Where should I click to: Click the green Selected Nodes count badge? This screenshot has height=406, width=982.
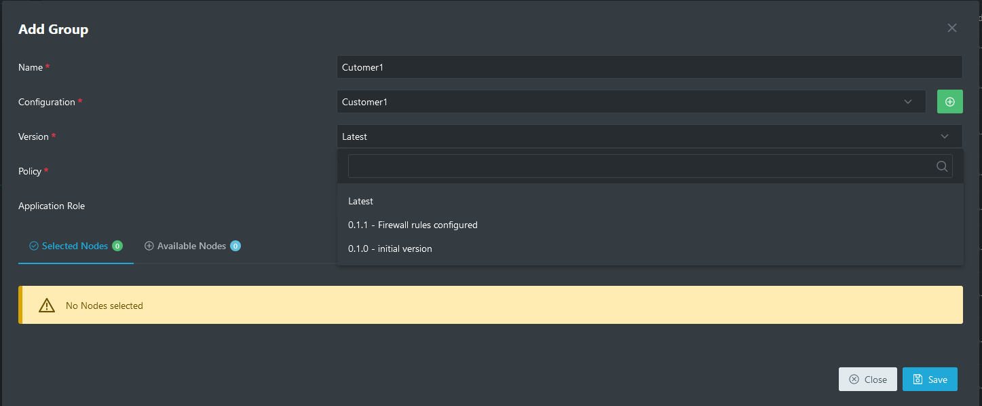(117, 246)
